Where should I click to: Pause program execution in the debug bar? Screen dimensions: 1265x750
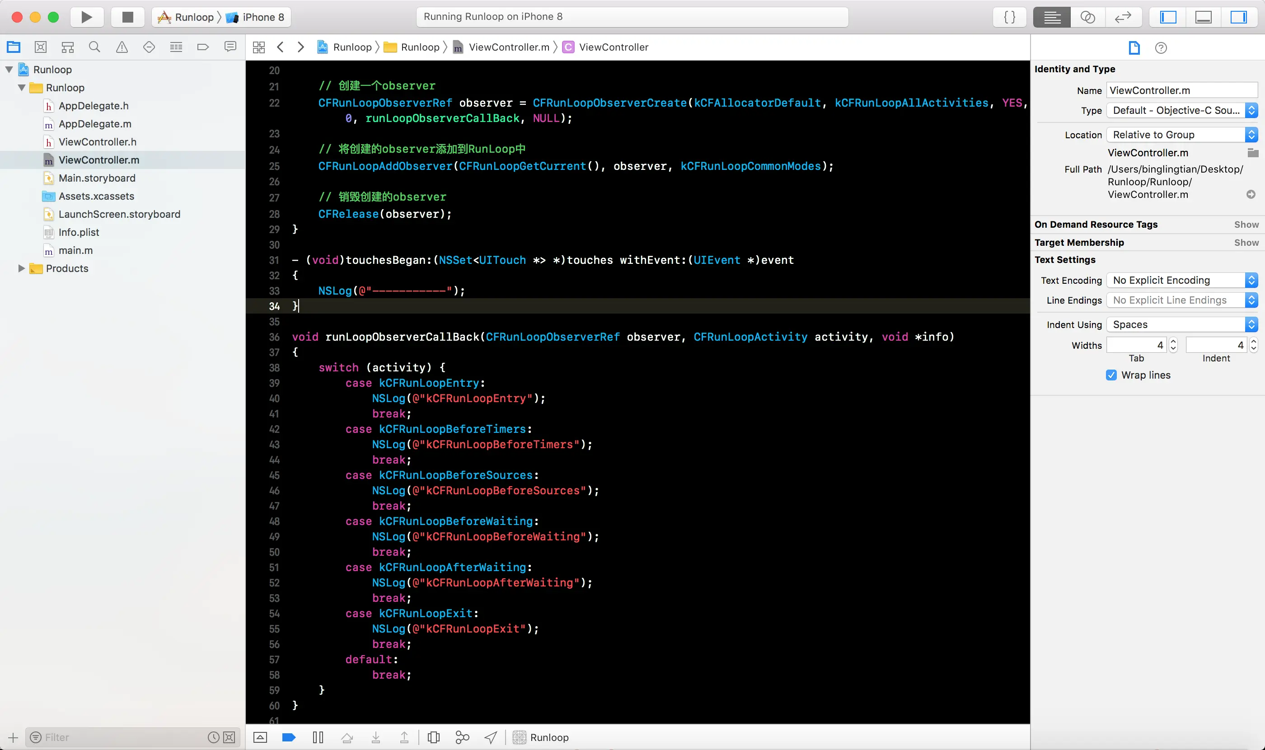pos(318,737)
